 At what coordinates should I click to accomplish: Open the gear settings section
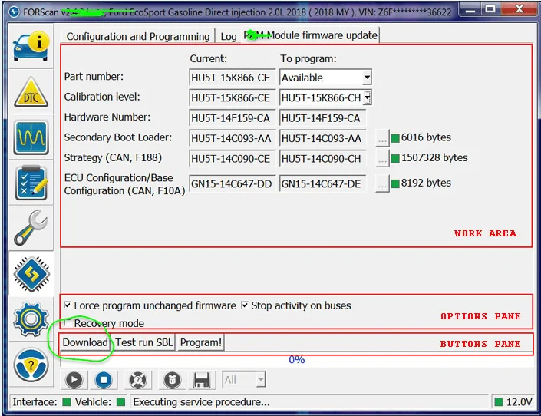31,319
